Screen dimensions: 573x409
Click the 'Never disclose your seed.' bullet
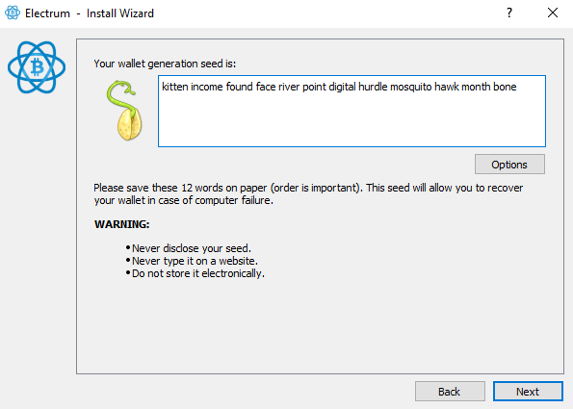click(x=189, y=248)
